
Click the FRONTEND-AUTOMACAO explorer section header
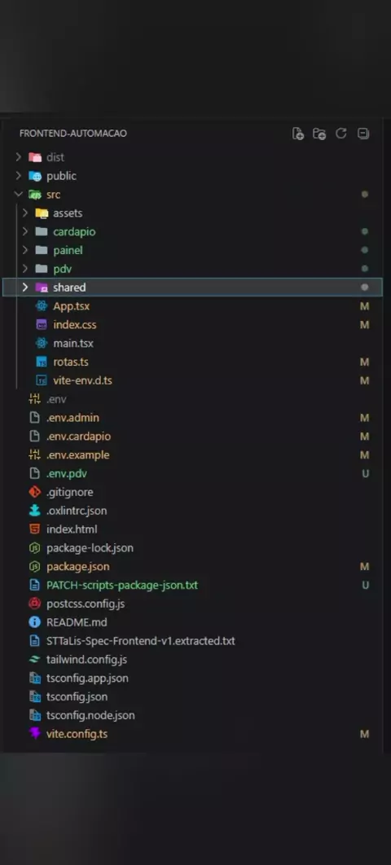click(72, 134)
